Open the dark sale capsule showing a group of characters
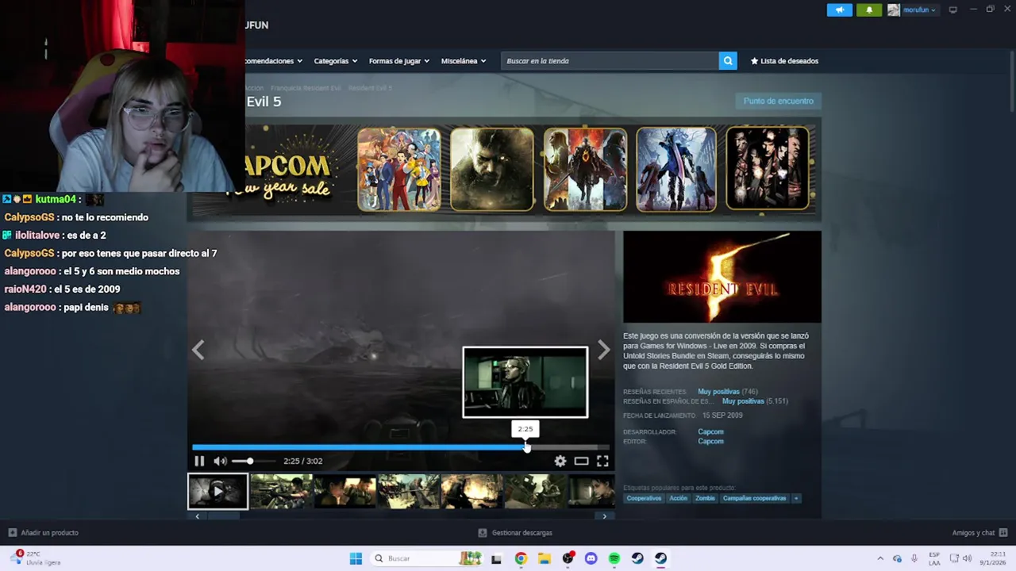Screen dimensions: 1016x571 (x=768, y=170)
